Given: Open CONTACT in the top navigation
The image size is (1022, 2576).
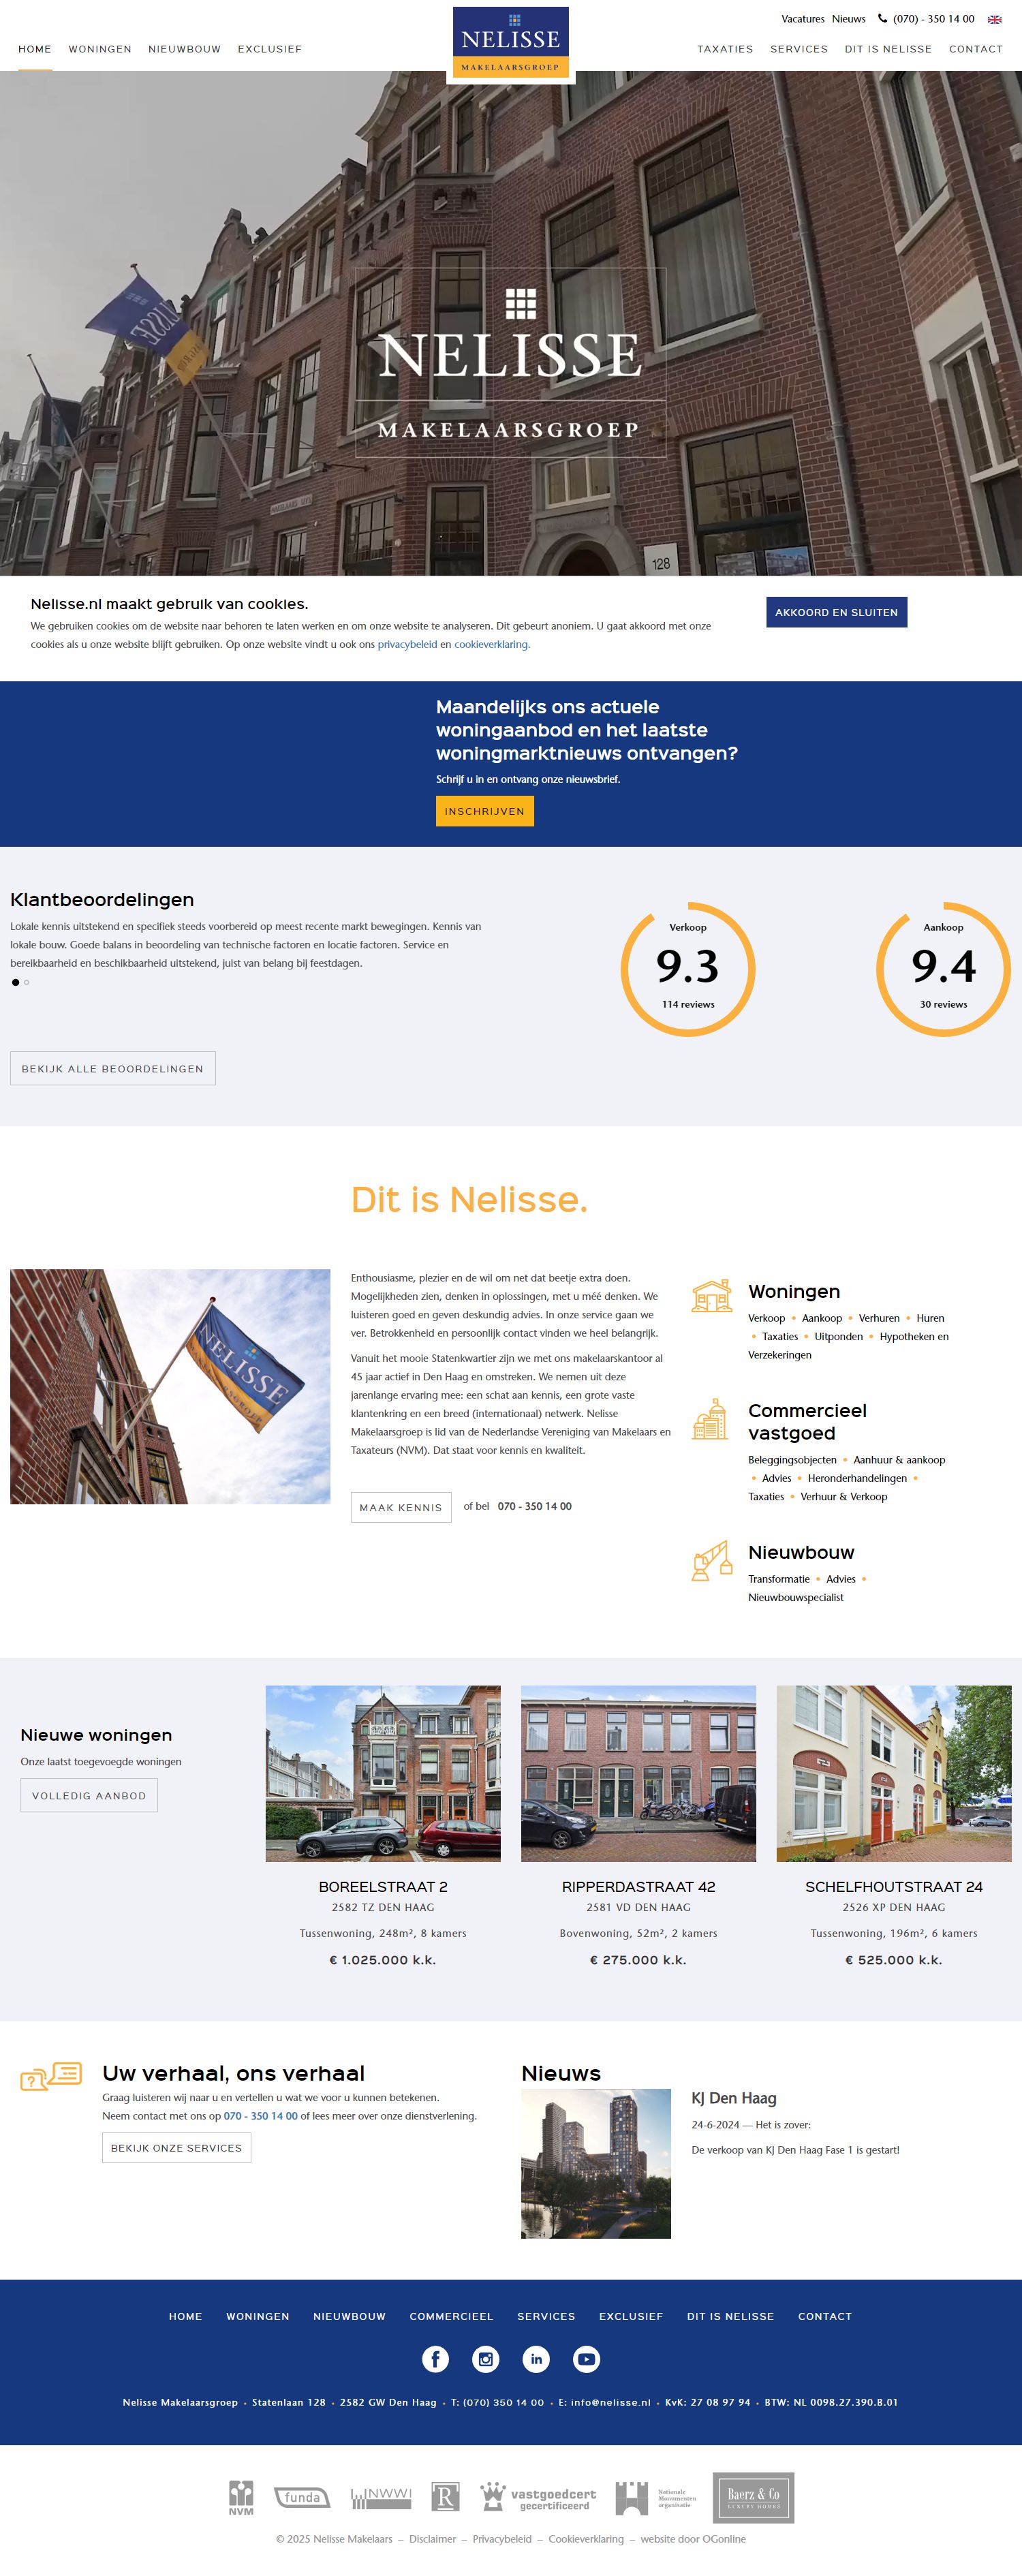Looking at the screenshot, I should [976, 49].
